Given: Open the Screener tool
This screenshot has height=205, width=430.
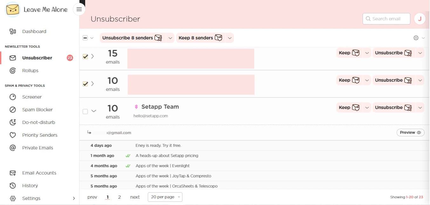Looking at the screenshot, I should click(32, 97).
